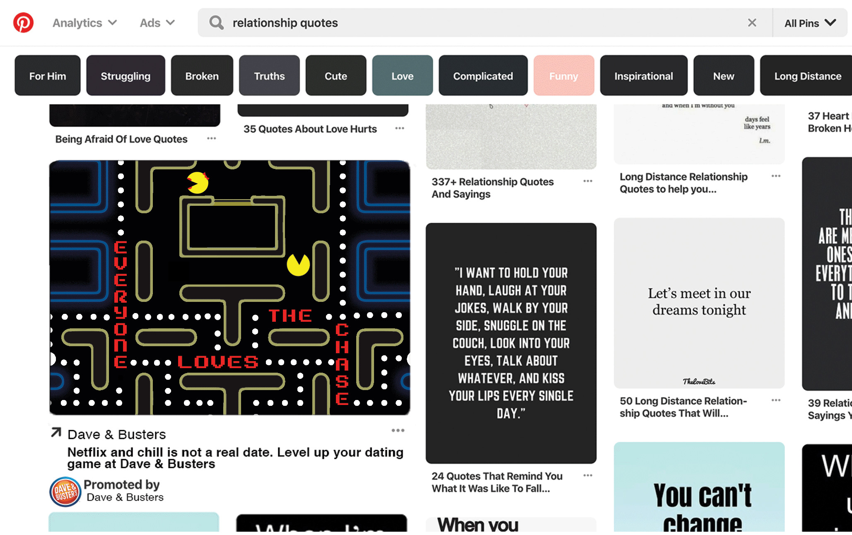Click the Broken relationship quotes filter
This screenshot has width=852, height=535.
pyautogui.click(x=202, y=75)
